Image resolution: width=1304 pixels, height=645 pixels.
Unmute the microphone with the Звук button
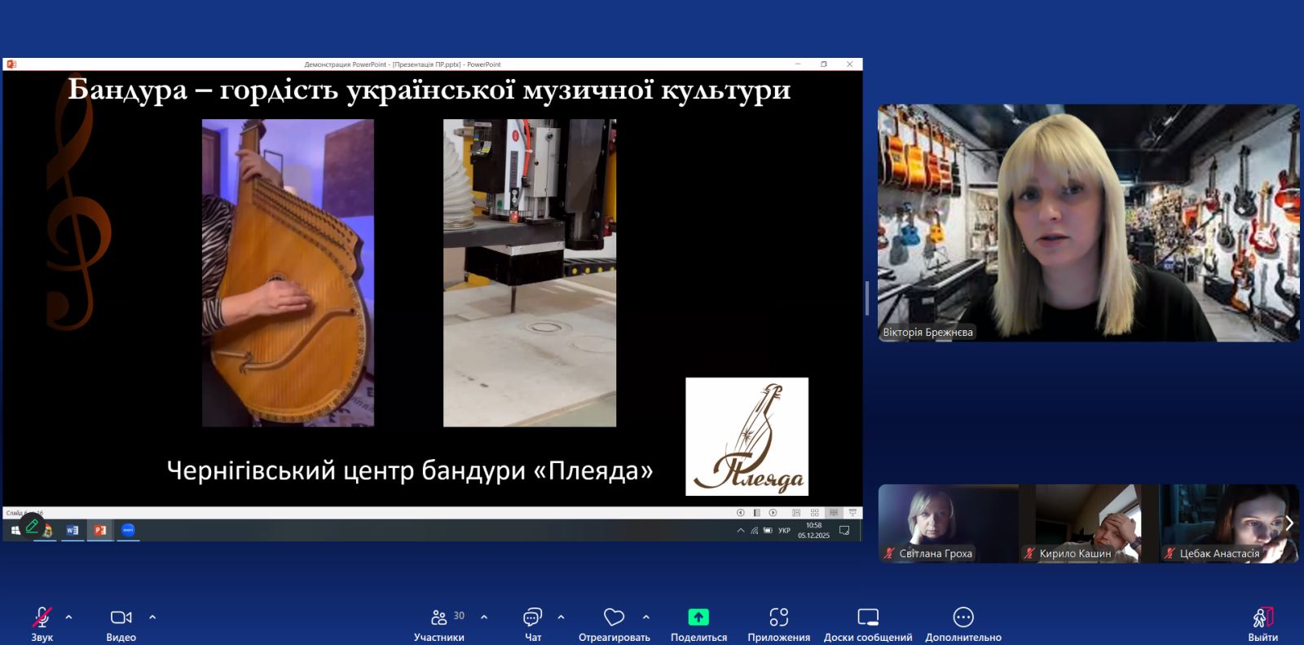coord(42,618)
